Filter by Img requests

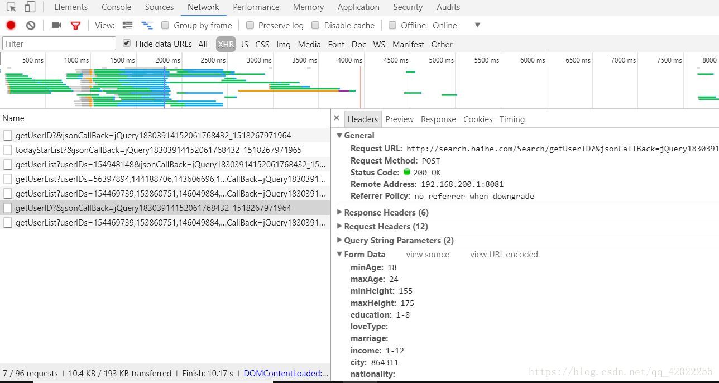click(x=284, y=44)
